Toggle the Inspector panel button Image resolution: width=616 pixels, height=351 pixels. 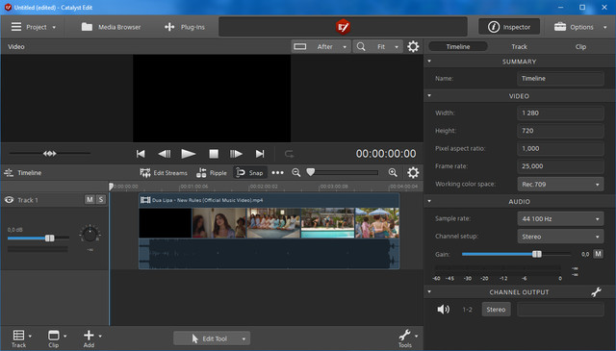[509, 27]
